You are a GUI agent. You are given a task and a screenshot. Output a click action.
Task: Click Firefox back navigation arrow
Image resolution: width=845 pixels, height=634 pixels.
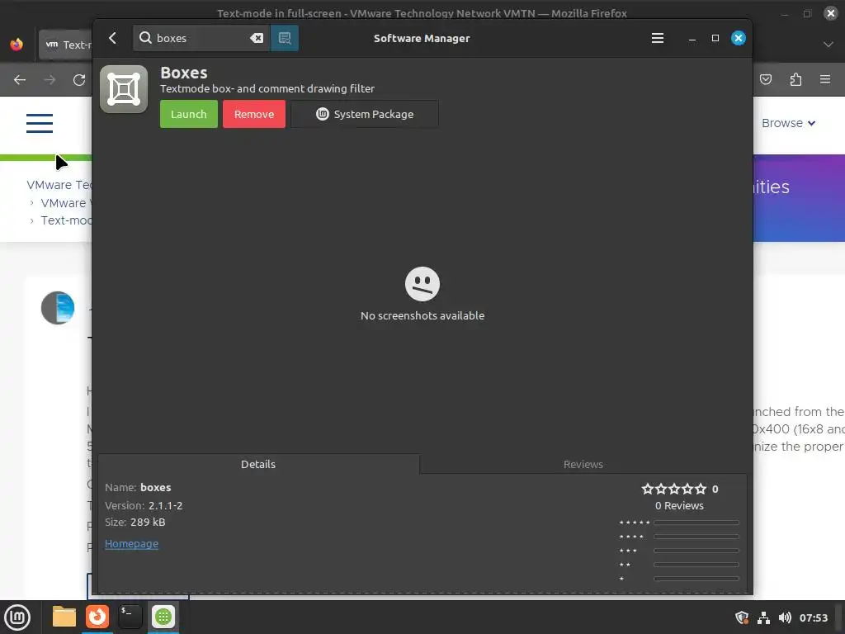pyautogui.click(x=20, y=80)
